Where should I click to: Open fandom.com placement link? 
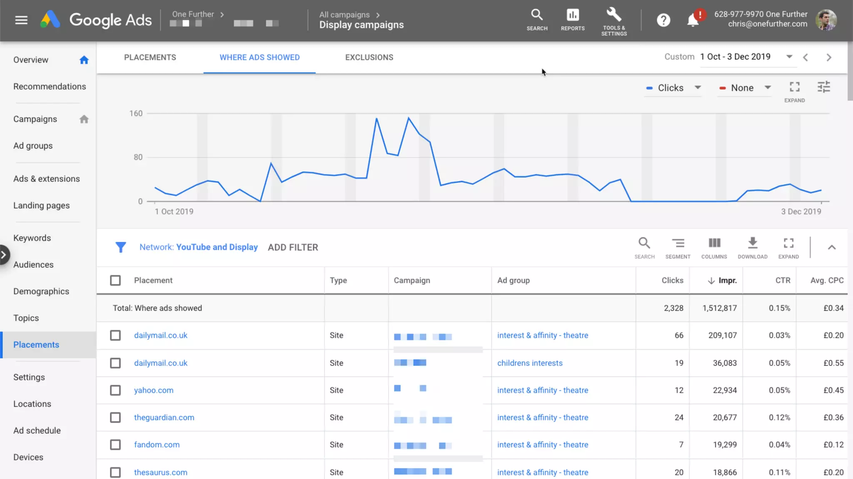coord(157,444)
